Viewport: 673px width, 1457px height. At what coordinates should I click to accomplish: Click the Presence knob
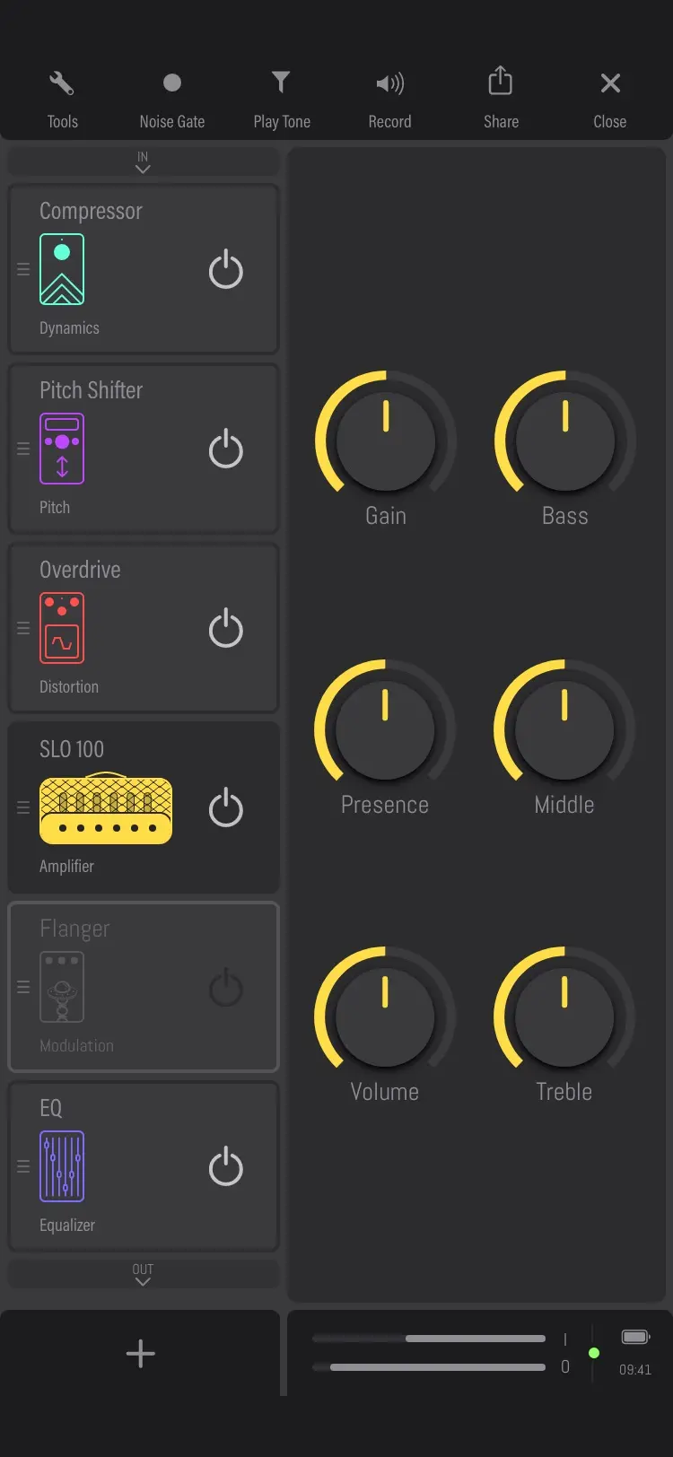coord(385,729)
